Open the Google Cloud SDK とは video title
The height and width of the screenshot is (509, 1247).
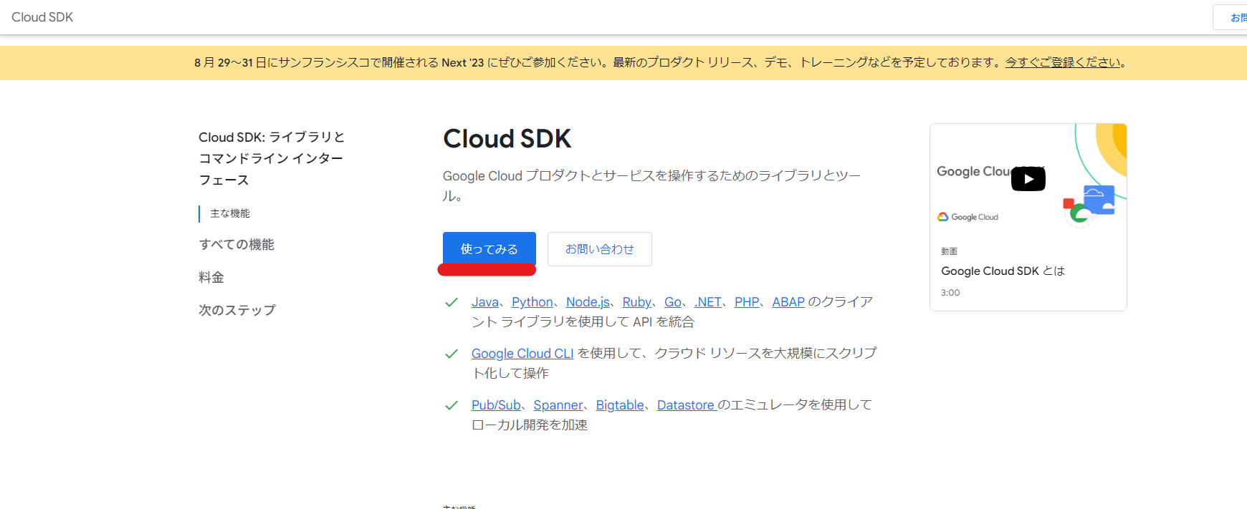pyautogui.click(x=1003, y=271)
